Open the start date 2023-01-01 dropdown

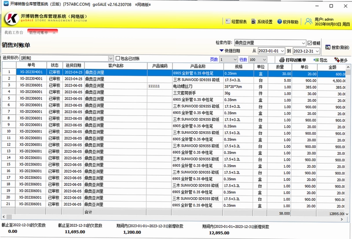pos(282,51)
